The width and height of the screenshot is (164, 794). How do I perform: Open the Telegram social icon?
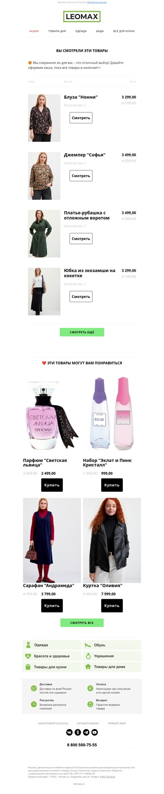86,732
